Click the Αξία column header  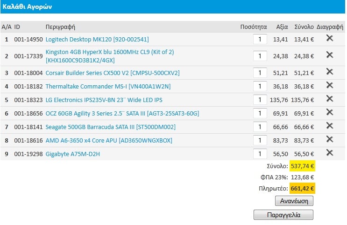tap(282, 27)
